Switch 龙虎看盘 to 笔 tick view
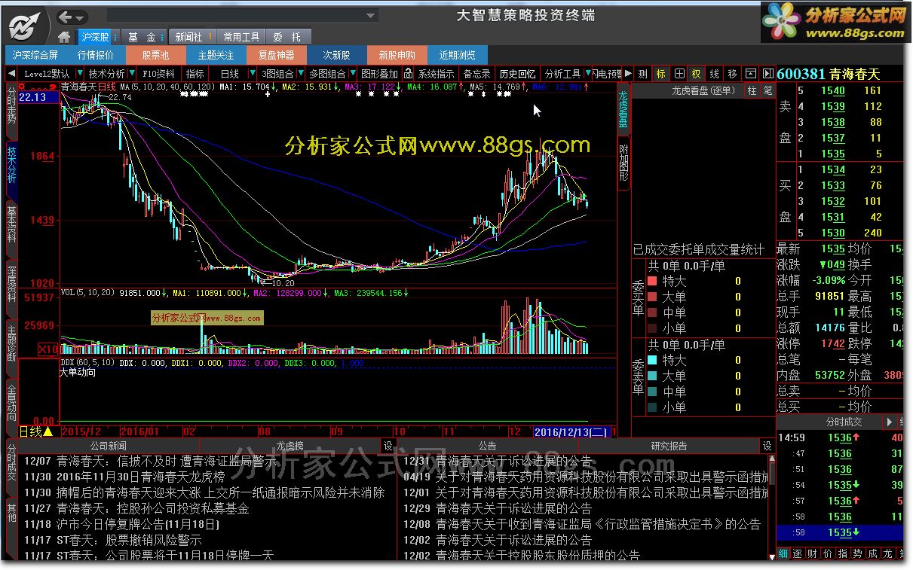This screenshot has width=913, height=570. point(767,90)
